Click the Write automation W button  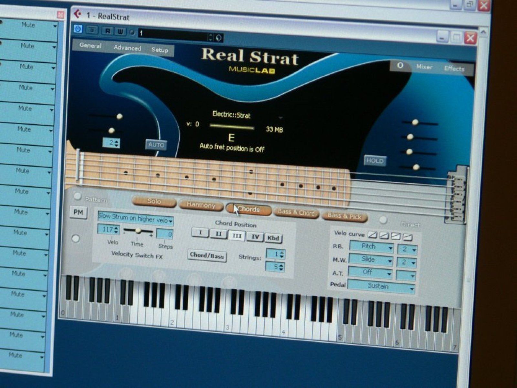click(120, 32)
